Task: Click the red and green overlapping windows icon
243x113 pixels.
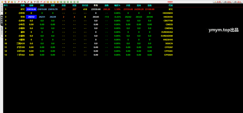Action: [25, 2]
